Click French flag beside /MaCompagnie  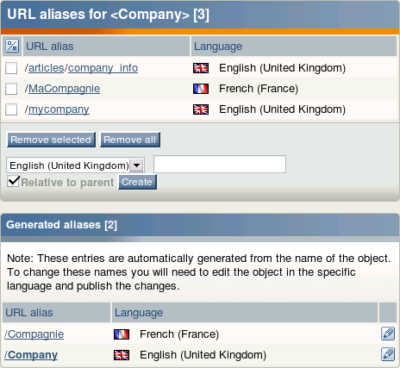point(201,89)
